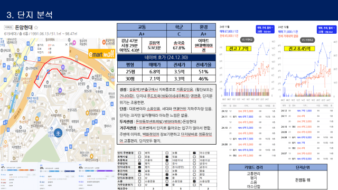Click the yellow 전고 8.45억 label
The height and width of the screenshot is (190, 338).
299,49
